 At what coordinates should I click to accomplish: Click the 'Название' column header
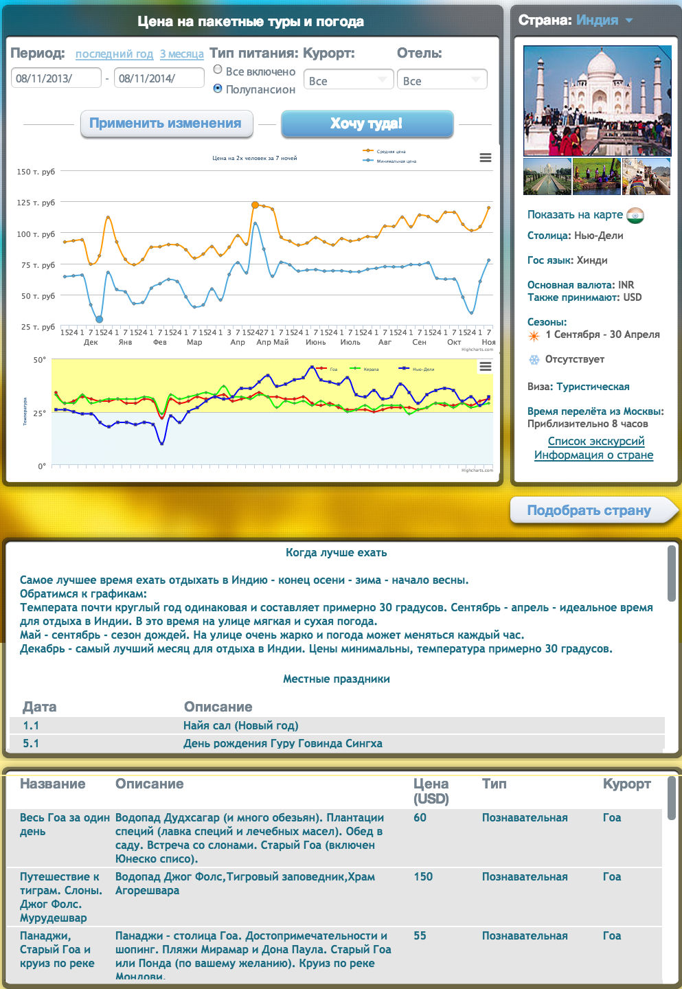(53, 784)
